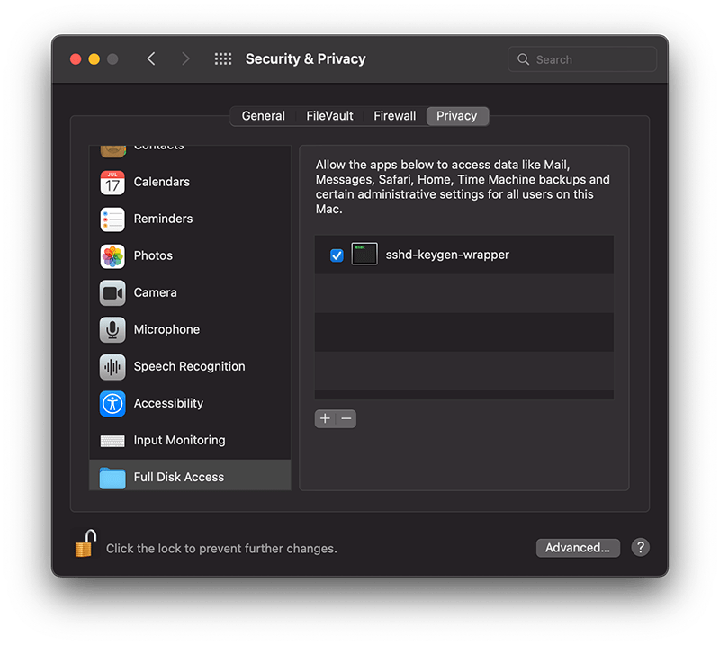The image size is (720, 645).
Task: Click the Calendars icon in sidebar
Action: (112, 183)
